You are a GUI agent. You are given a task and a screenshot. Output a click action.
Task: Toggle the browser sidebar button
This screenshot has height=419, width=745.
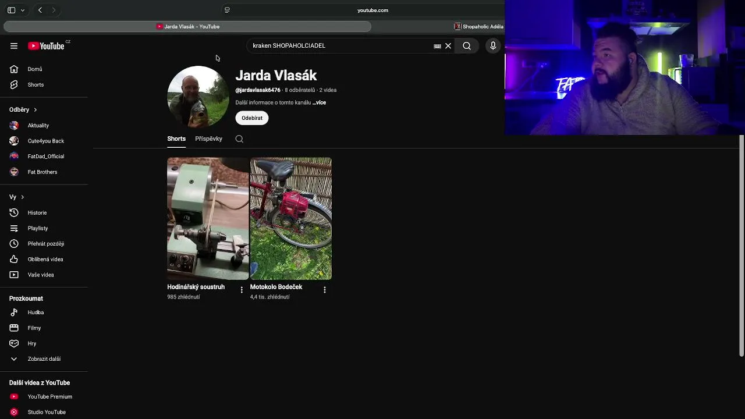pyautogui.click(x=11, y=10)
